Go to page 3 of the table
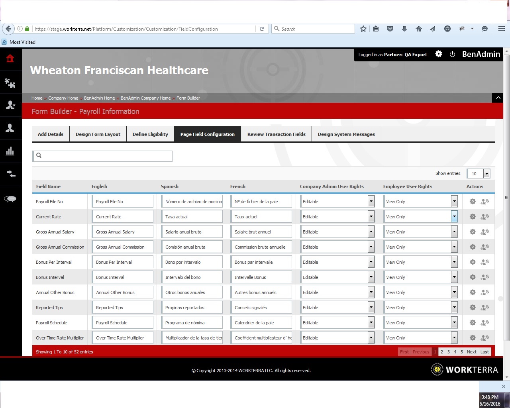Image resolution: width=510 pixels, height=408 pixels. (x=448, y=352)
